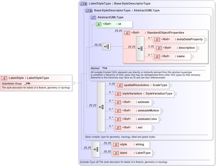Click the CT icon on AbstractGMLType header
This screenshot has height=166, width=216.
pyautogui.click(x=93, y=17)
